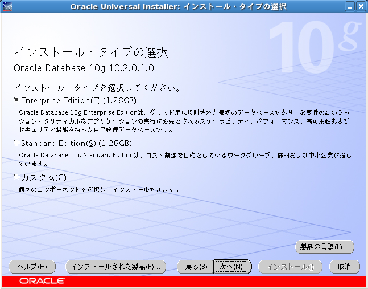
Task: Choose the Standard Edition radio option
Action: pyautogui.click(x=16, y=143)
